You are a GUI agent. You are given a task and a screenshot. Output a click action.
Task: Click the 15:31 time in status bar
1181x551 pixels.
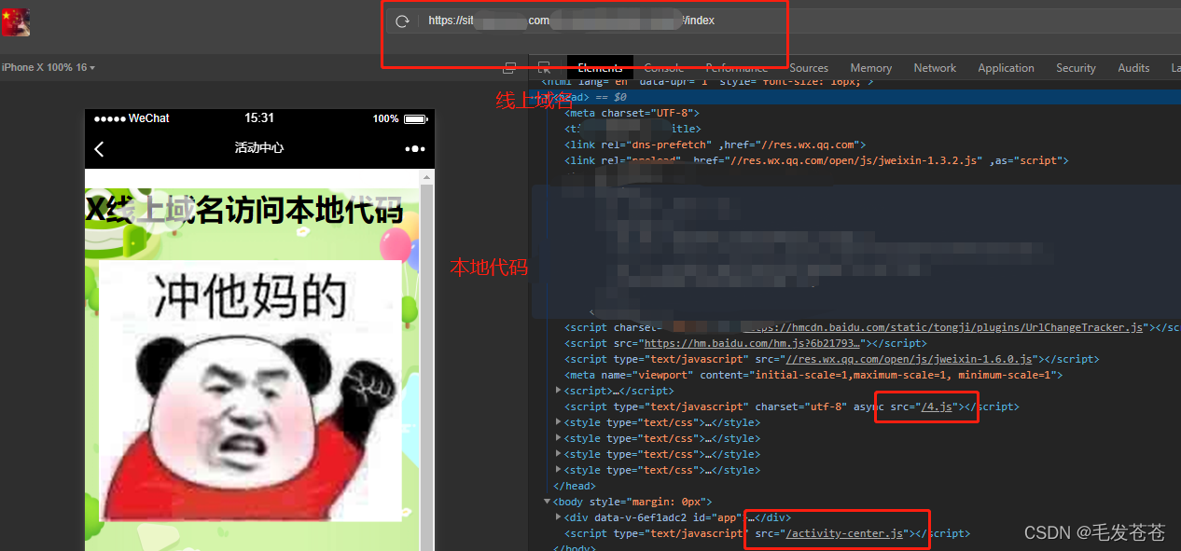point(259,118)
